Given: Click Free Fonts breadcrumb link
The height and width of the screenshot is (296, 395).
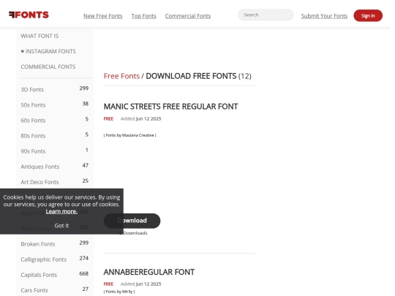Looking at the screenshot, I should tap(121, 76).
